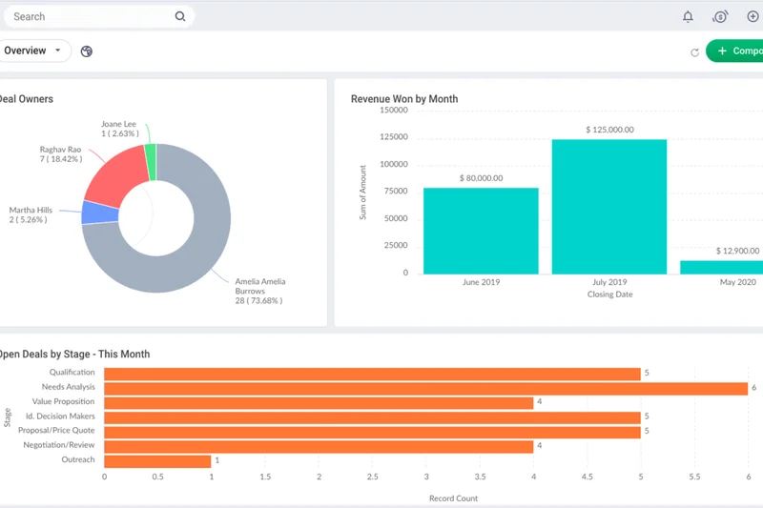The image size is (763, 508).
Task: Click the magnifier icon in the search box
Action: [180, 16]
